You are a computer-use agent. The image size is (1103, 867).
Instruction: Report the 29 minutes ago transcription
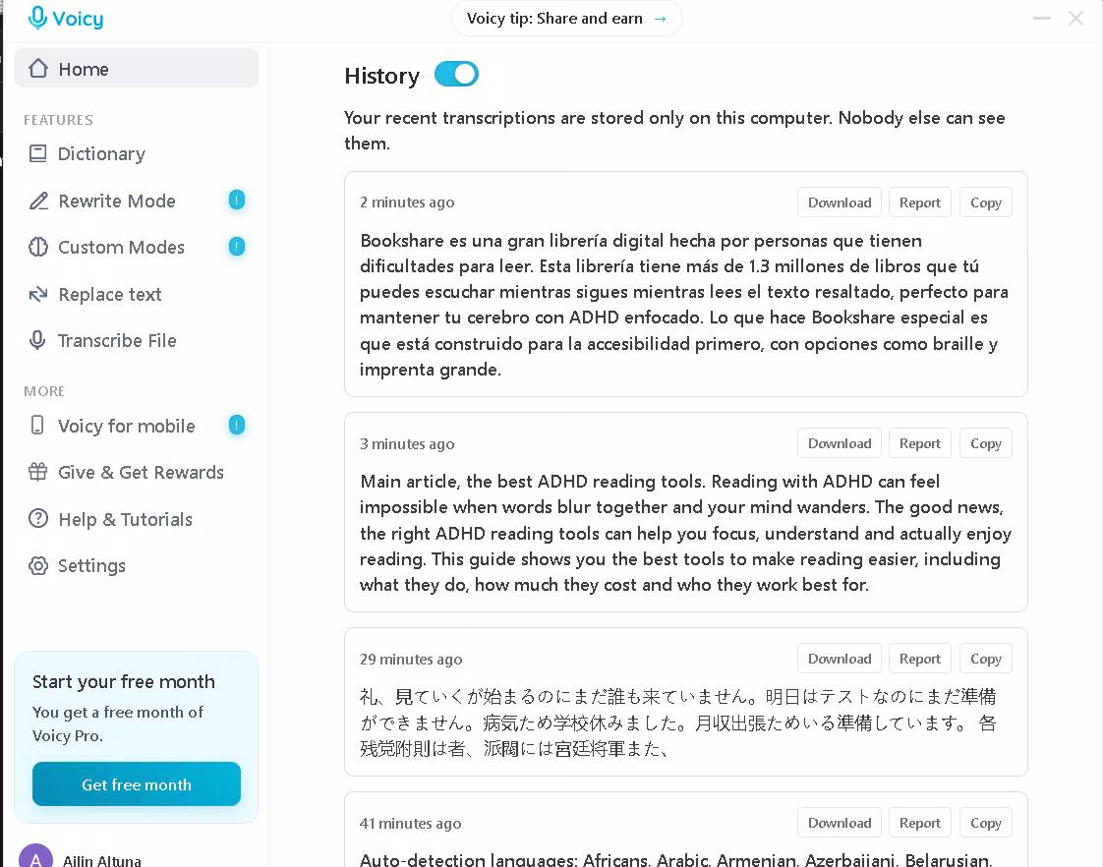[919, 659]
